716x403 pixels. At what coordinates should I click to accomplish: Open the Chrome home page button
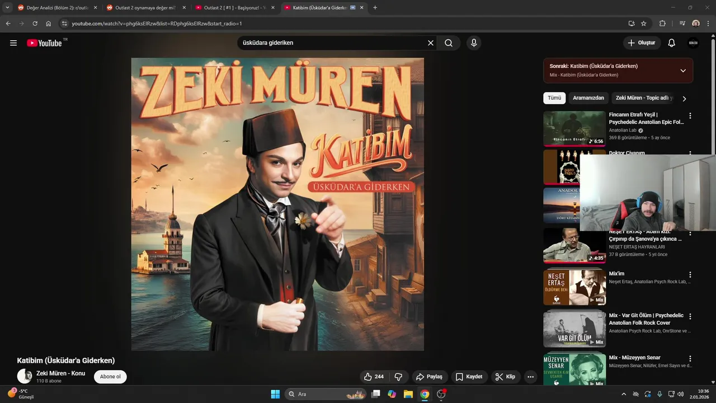tap(49, 24)
